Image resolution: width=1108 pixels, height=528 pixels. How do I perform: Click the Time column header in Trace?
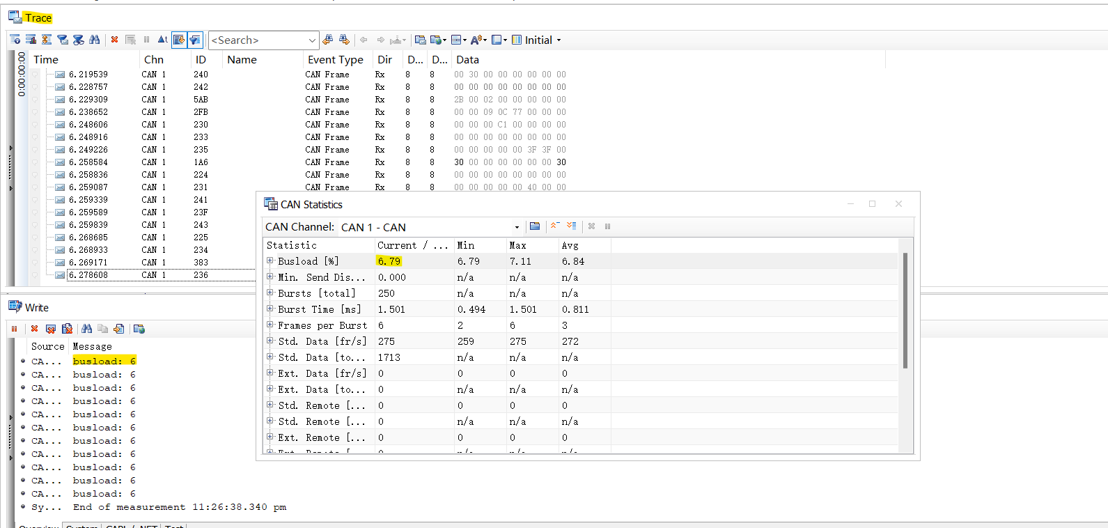(84, 60)
